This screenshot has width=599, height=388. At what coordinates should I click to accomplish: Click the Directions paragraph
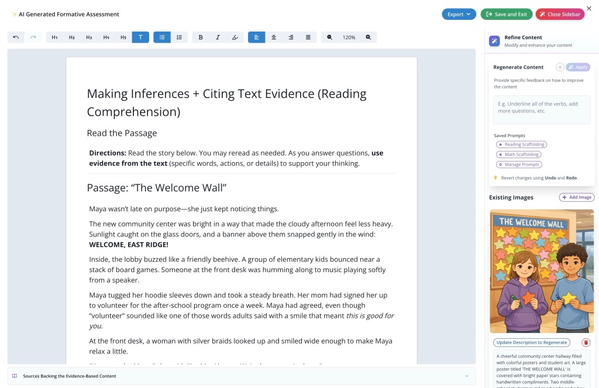coord(236,158)
